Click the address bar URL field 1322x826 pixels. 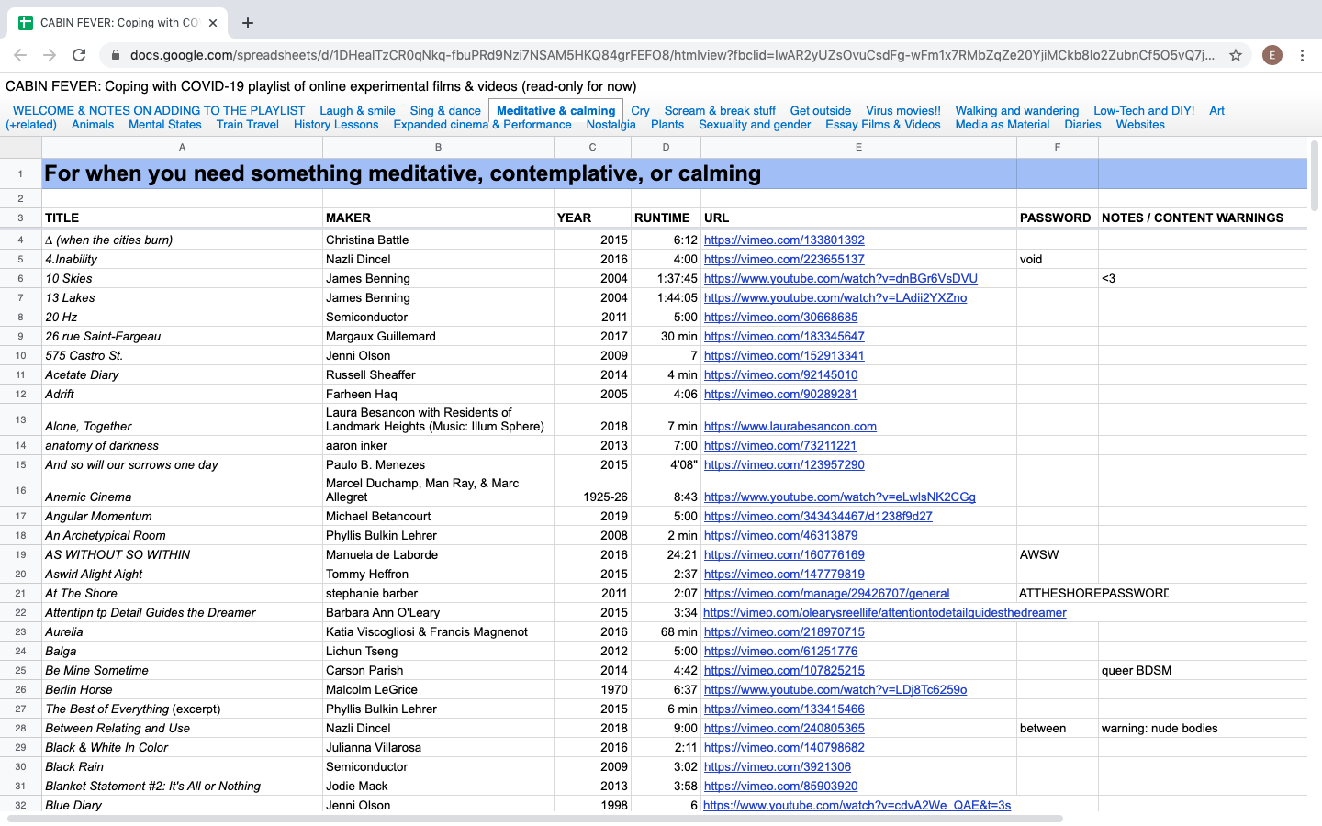click(x=672, y=55)
